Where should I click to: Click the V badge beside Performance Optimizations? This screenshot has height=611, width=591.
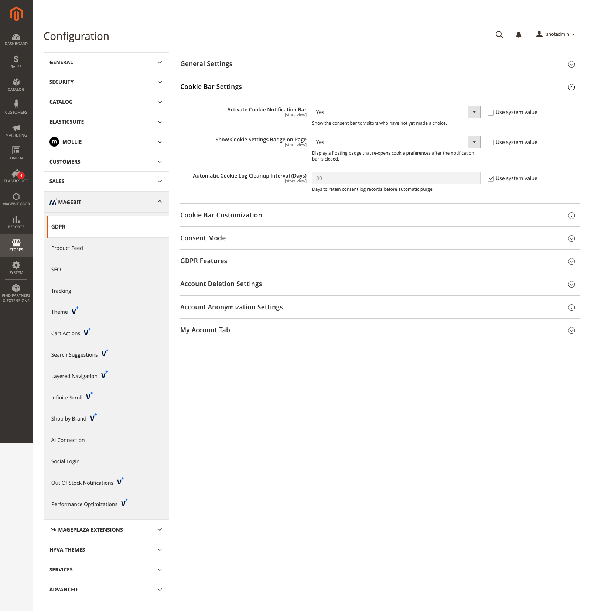click(124, 503)
